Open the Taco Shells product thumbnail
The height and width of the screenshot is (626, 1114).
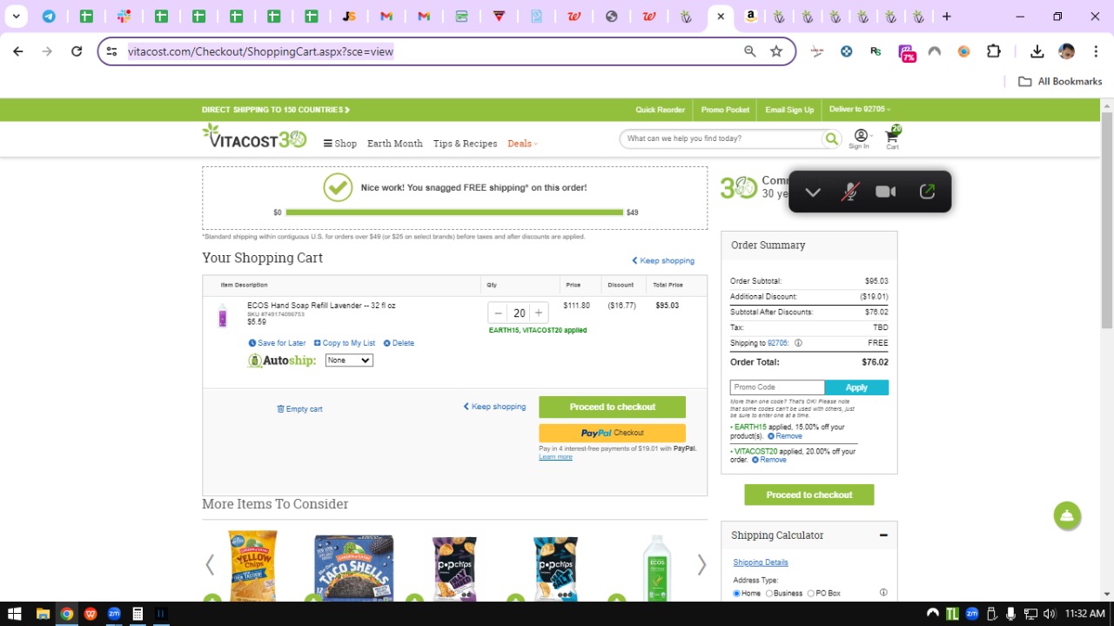[354, 568]
